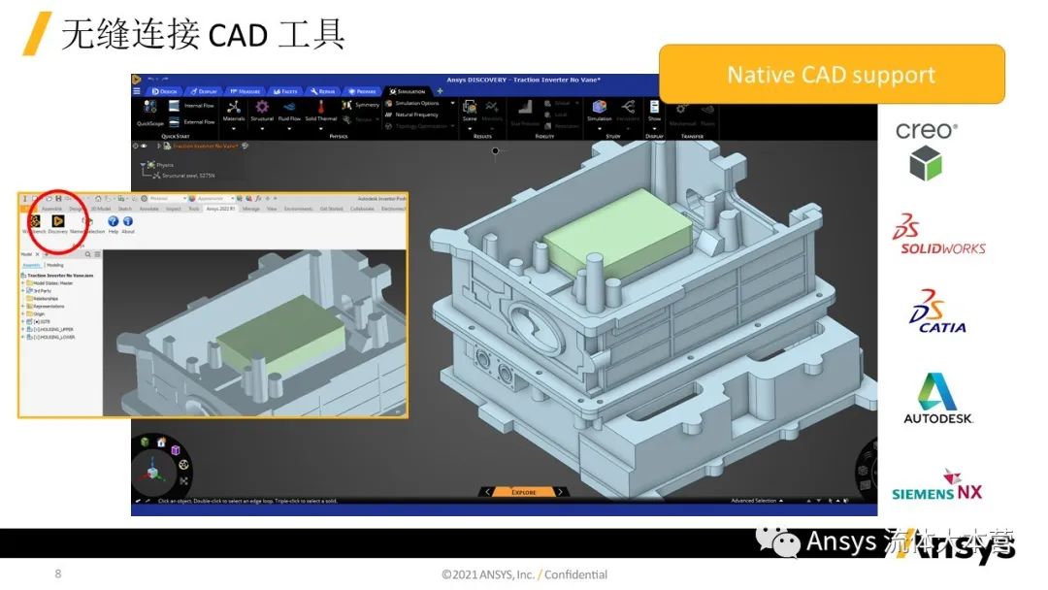Click the QuickScope icon in Quick Start
Viewport: 1048px width, 590px height.
tap(149, 108)
